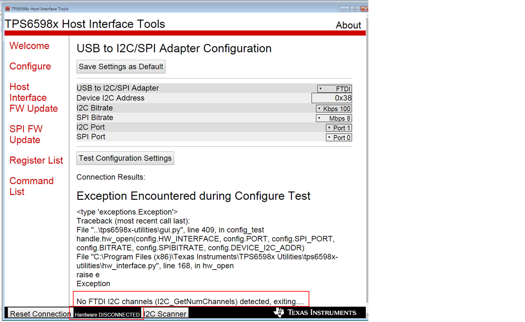Viewport: 525px width, 322px height.
Task: Click the No FTDI I2C channels error message
Action: (x=190, y=302)
